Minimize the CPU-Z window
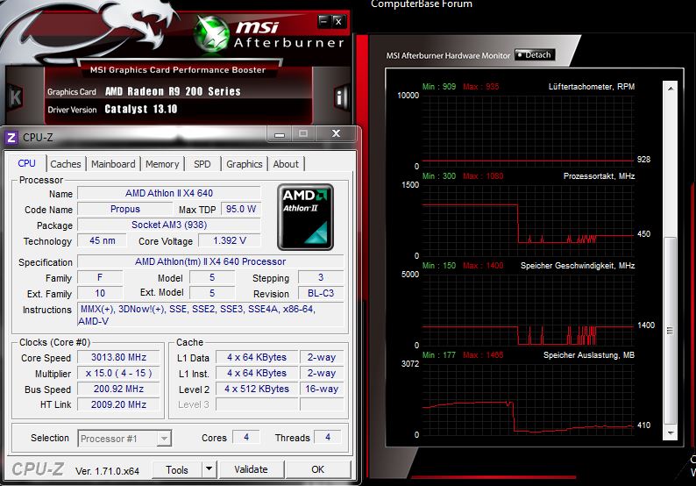 click(x=280, y=133)
